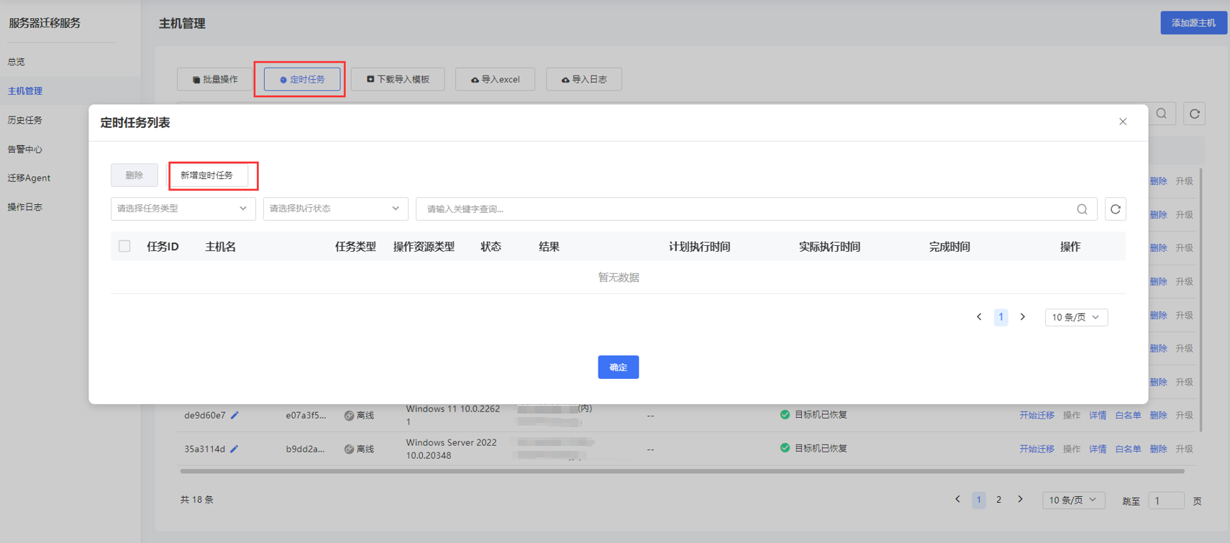Viewport: 1230px width, 543px height.
Task: Edit name icon for host de9d60e7
Action: pyautogui.click(x=234, y=415)
